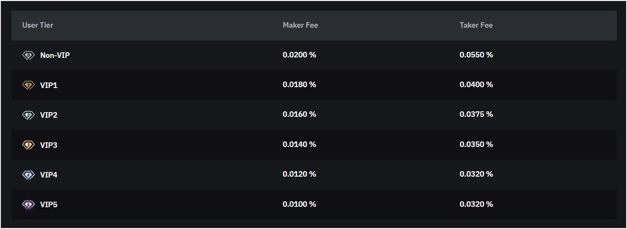The width and height of the screenshot is (627, 229).
Task: Select the VIP1 tier label
Action: tap(49, 85)
